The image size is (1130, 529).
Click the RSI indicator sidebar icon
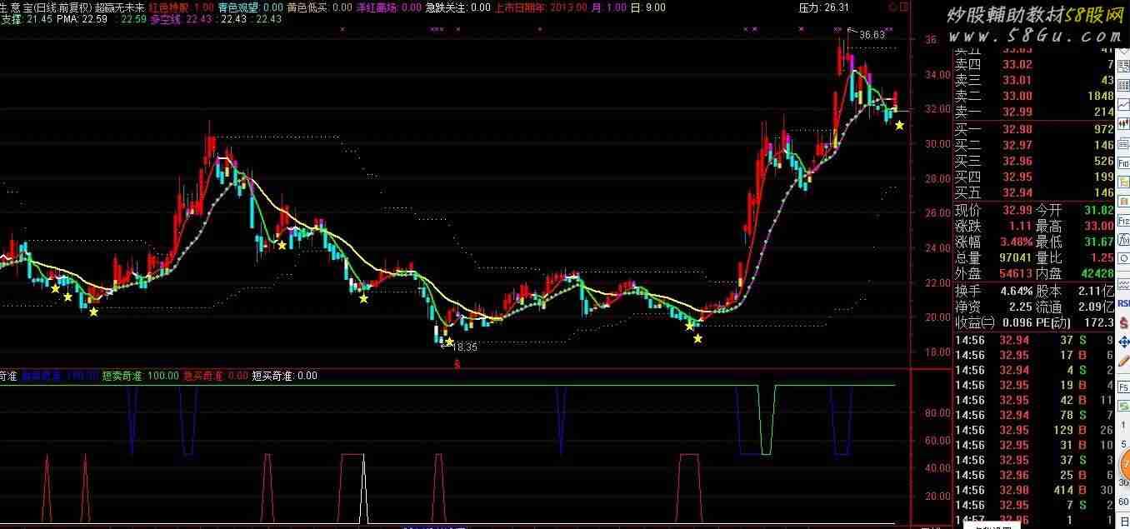point(1123,303)
